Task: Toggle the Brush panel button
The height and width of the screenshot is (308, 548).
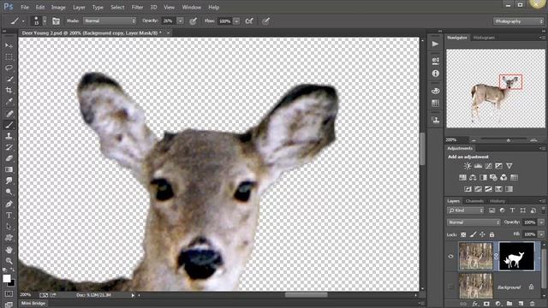Action: 56,21
